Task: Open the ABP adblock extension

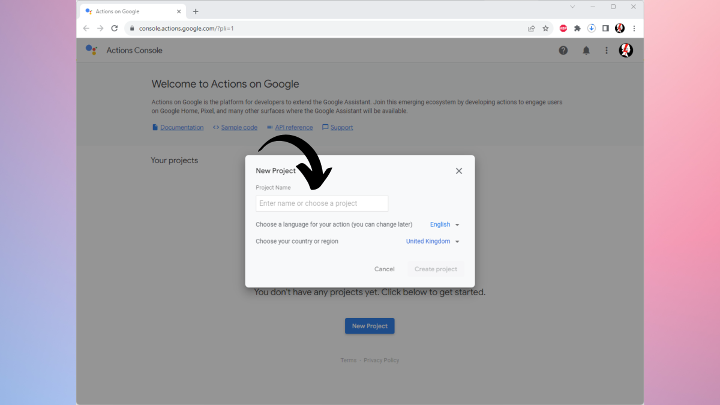Action: [x=563, y=28]
